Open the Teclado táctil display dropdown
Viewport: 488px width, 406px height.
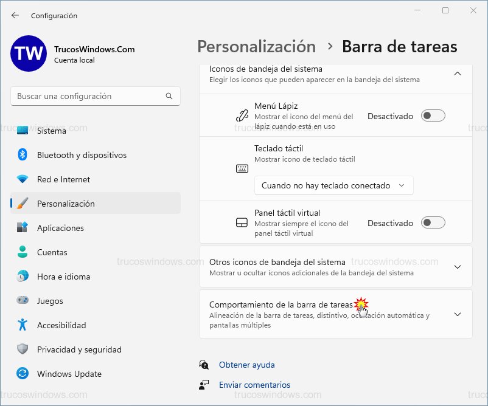333,185
